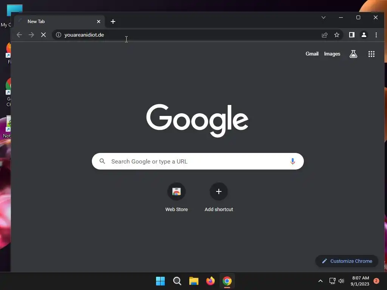Open a new tab with plus button
This screenshot has width=387, height=290.
113,22
